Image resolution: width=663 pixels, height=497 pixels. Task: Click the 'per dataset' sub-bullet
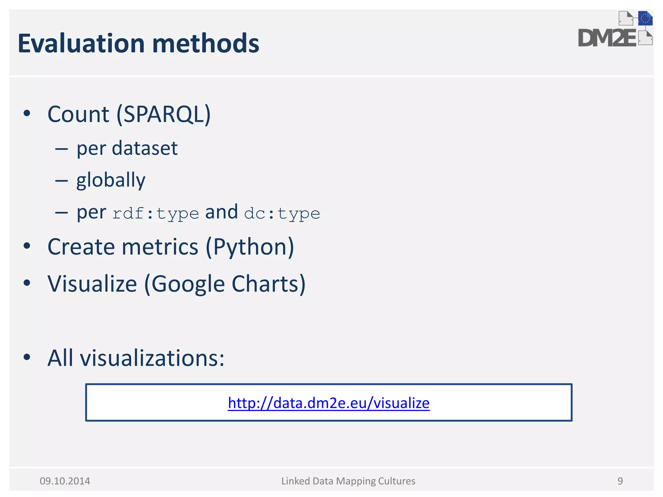coord(127,149)
